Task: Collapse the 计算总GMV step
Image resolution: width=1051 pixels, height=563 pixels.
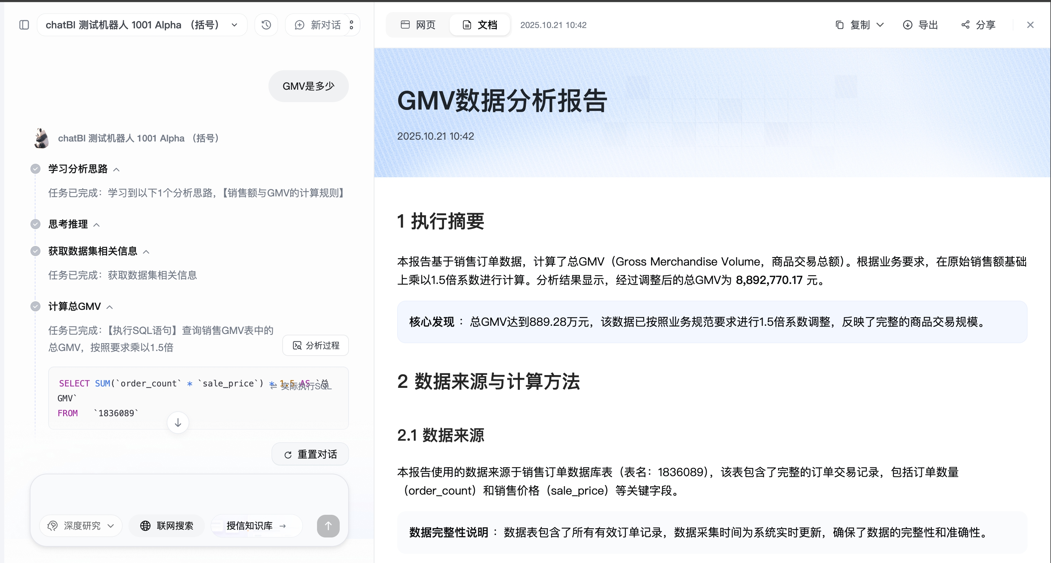Action: click(109, 307)
